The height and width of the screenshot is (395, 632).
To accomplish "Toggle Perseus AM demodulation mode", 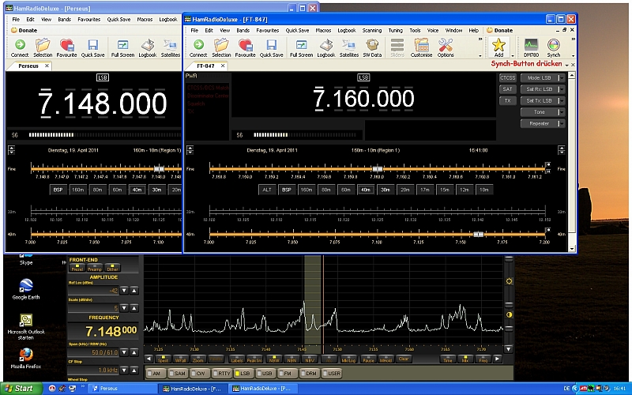I will pos(154,373).
